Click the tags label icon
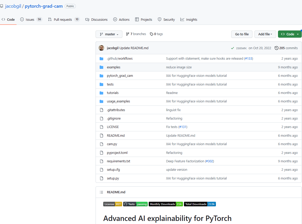This screenshot has height=224, width=302. click(152, 34)
